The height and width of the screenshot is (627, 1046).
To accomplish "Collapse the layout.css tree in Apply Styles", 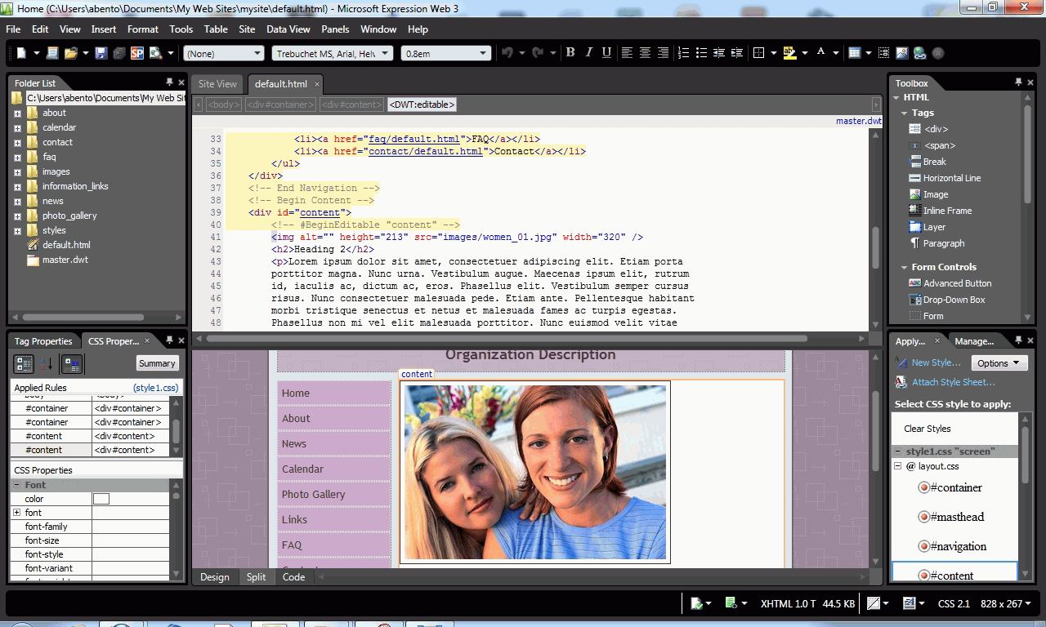I will click(x=897, y=466).
